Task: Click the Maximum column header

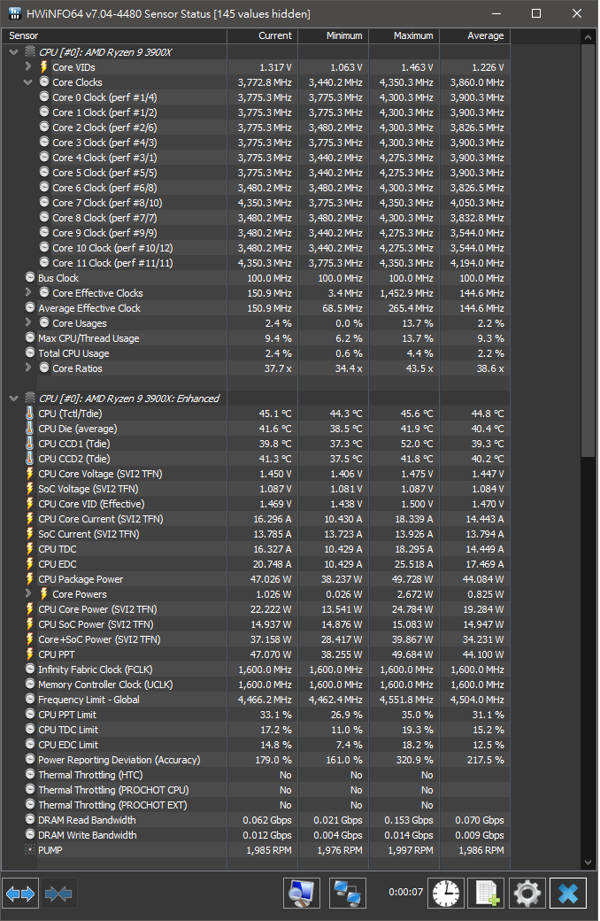Action: pos(404,35)
